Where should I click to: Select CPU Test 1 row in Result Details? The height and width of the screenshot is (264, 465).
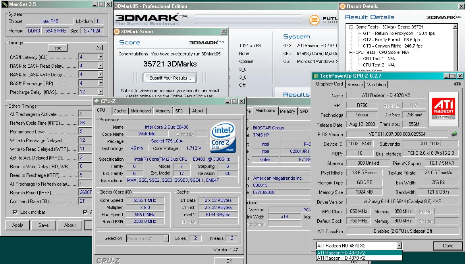pyautogui.click(x=379, y=59)
